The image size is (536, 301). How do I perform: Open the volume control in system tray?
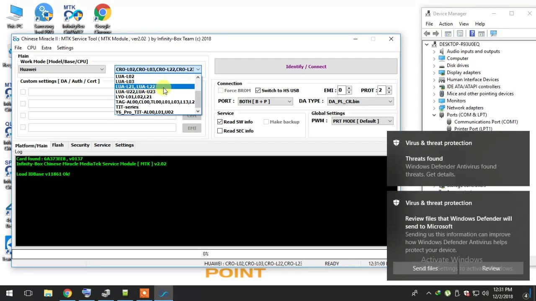tap(485, 293)
